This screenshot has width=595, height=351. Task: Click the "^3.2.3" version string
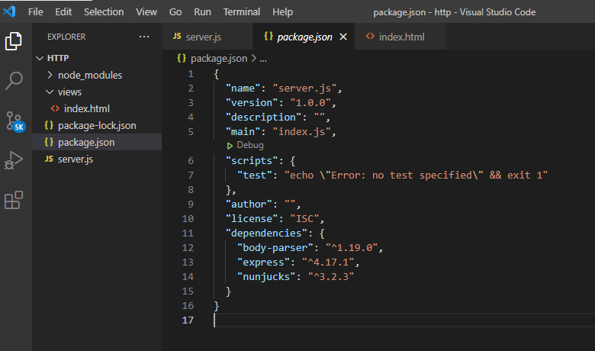[331, 277]
